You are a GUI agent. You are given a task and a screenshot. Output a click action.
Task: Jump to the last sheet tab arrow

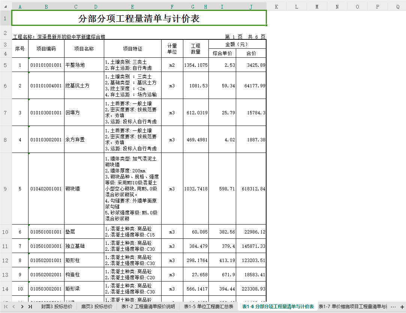click(30, 307)
